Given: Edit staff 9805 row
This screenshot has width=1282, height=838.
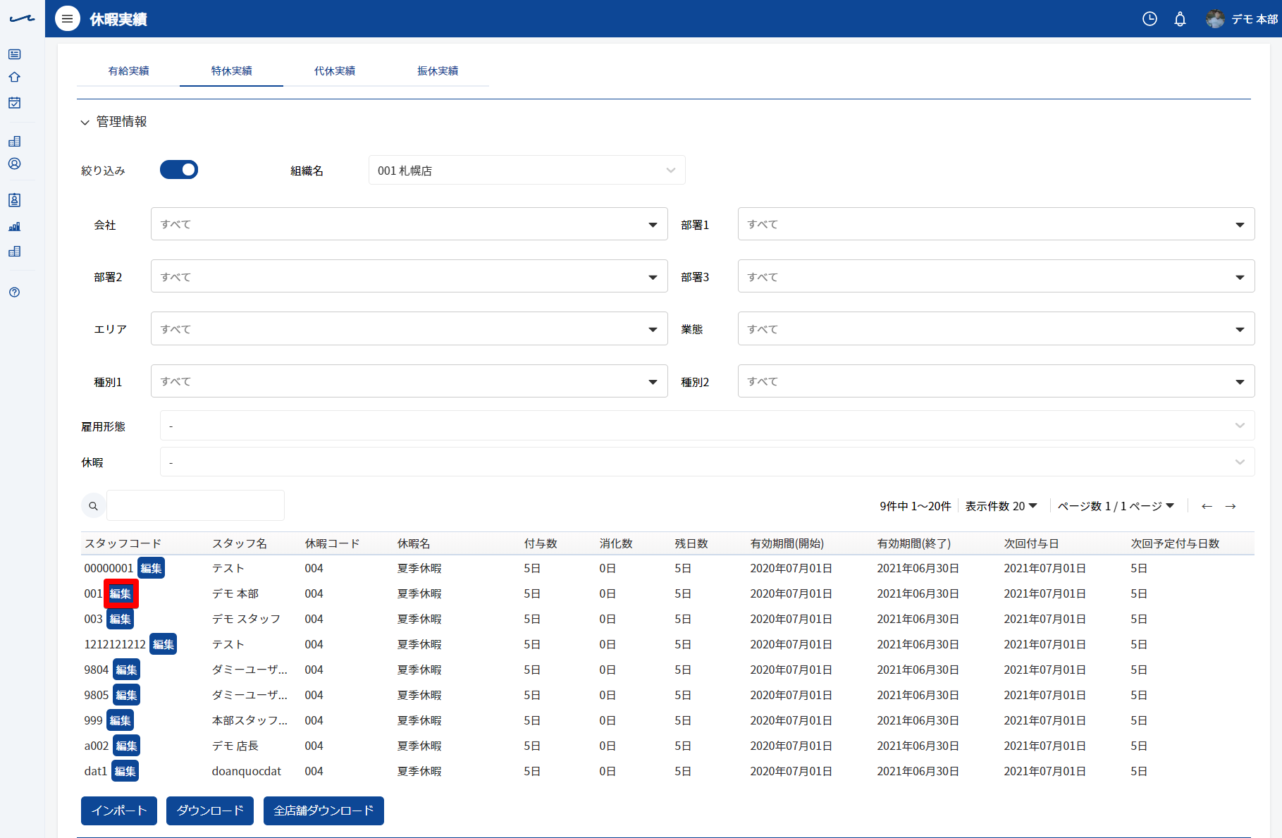Looking at the screenshot, I should point(126,695).
